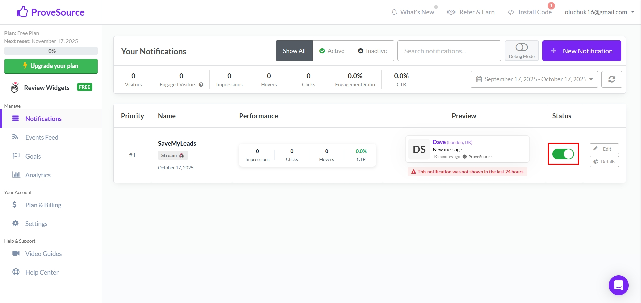Open Video Guides from Help & Support
Image resolution: width=641 pixels, height=303 pixels.
tap(43, 253)
